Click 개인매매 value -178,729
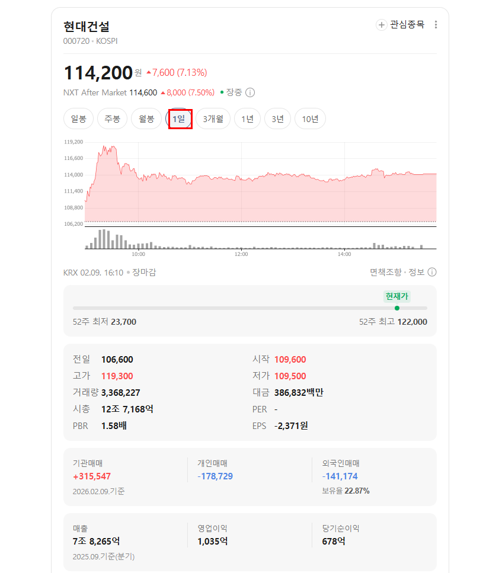Viewport: 483px width, 573px height. click(215, 476)
